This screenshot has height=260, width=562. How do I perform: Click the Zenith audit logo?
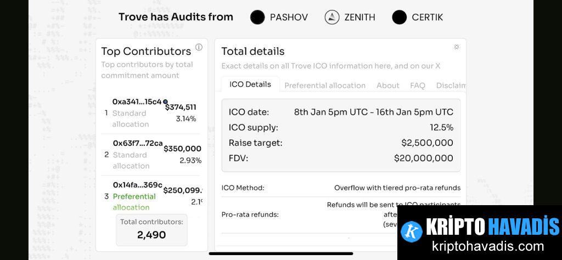(x=332, y=17)
